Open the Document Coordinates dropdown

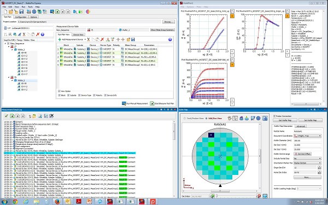click(307, 136)
